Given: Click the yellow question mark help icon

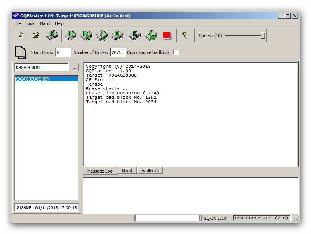Looking at the screenshot, I should pos(184,36).
